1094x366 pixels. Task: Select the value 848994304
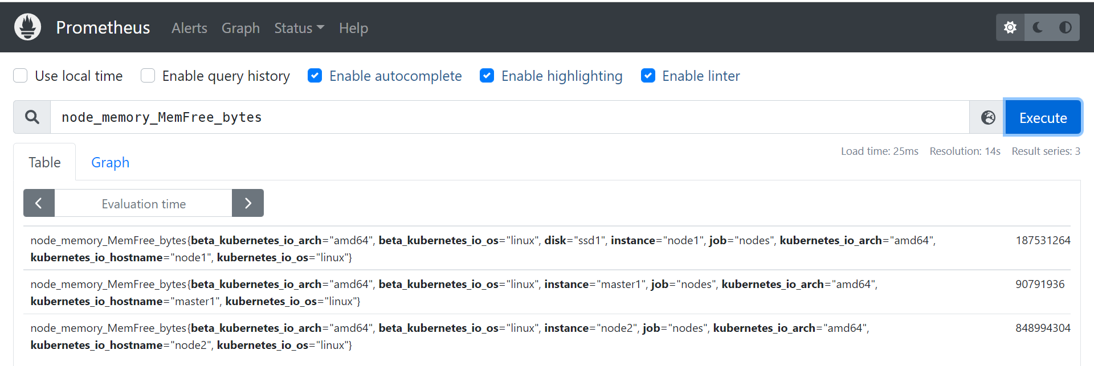1043,328
